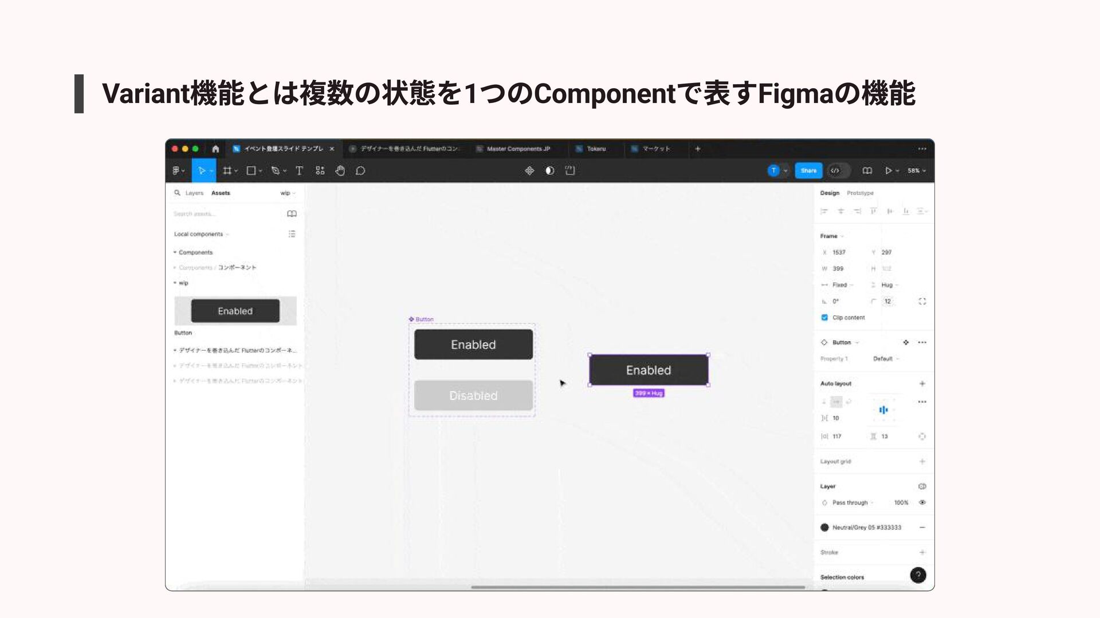Select vertical auto layout direction

(824, 402)
